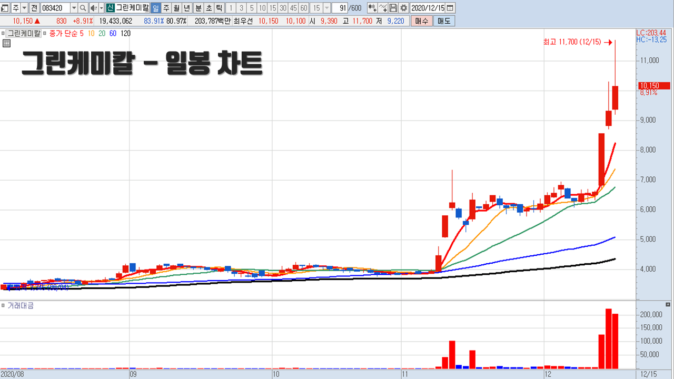Image resolution: width=674 pixels, height=379 pixels.
Task: Choose the 5 interval button
Action: pos(252,8)
